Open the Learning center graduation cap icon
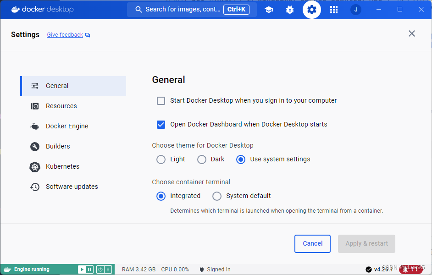This screenshot has height=275, width=432. 269,10
